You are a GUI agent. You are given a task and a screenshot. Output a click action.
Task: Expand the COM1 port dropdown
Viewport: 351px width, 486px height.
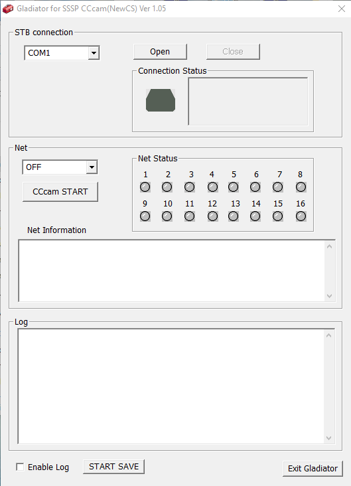pos(94,53)
